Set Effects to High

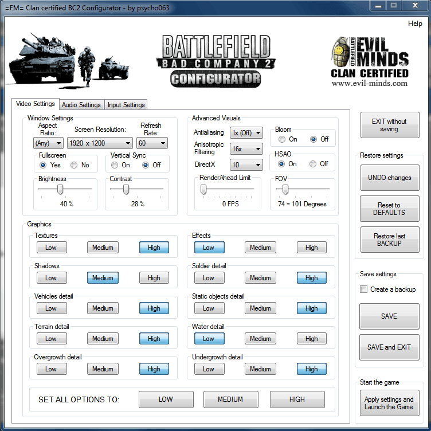312,248
